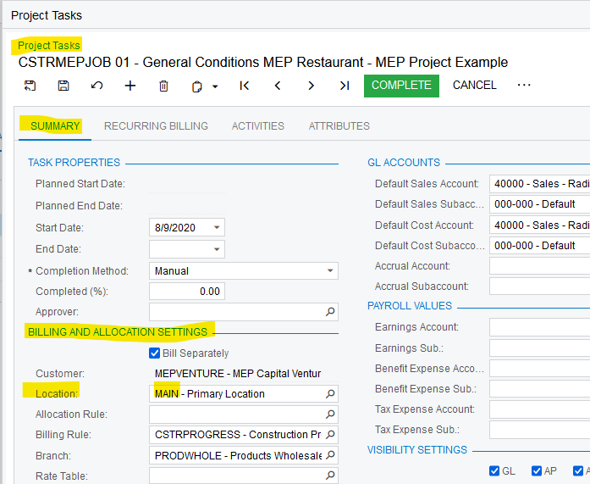Click the MEPVENTURE customer value
590x484 pixels.
click(x=238, y=374)
